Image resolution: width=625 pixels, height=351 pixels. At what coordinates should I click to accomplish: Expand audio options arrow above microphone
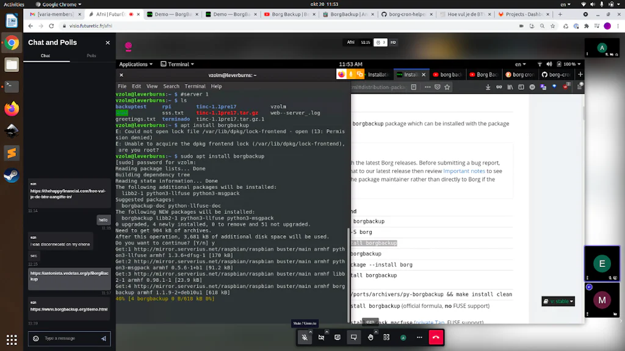tap(311, 331)
